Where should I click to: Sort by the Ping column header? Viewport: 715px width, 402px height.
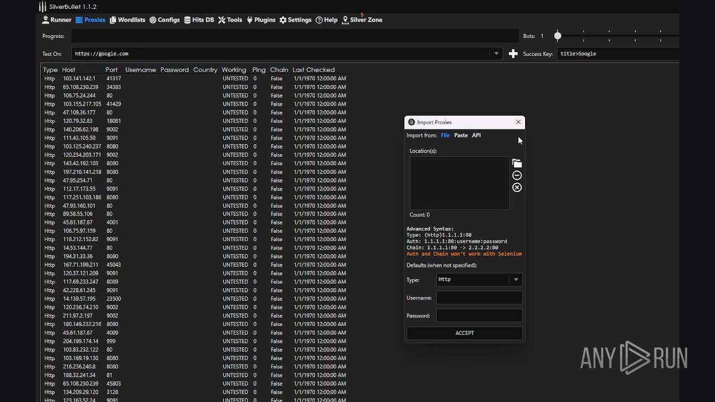[x=259, y=70]
